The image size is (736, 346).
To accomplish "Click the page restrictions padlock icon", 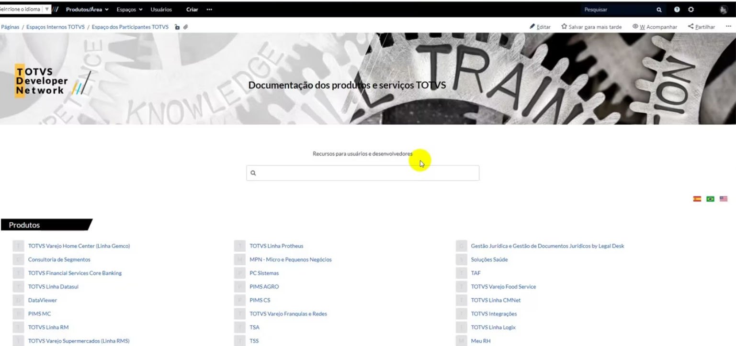I will [x=177, y=27].
